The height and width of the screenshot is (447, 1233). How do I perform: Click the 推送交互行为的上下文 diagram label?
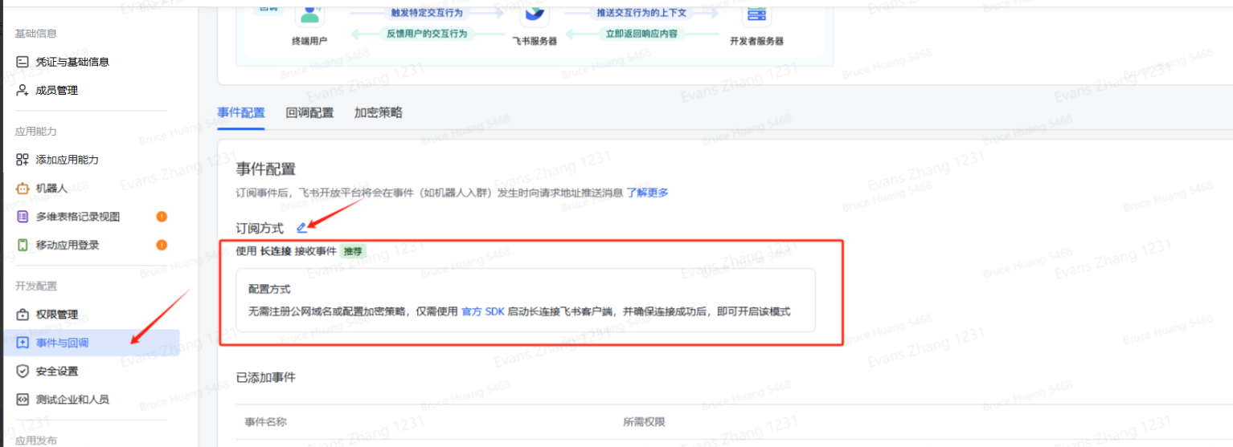click(x=641, y=14)
